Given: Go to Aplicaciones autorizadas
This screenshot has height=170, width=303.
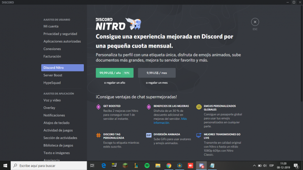Looking at the screenshot, I should coord(63,41).
